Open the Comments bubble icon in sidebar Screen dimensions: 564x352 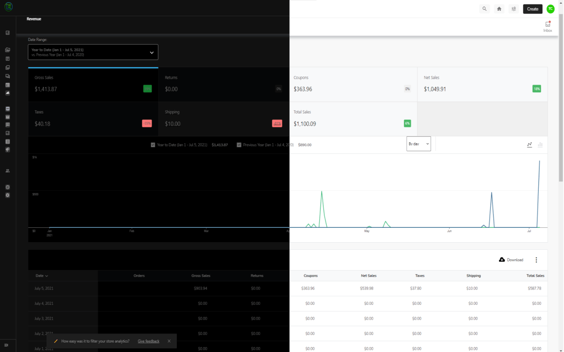tap(8, 76)
